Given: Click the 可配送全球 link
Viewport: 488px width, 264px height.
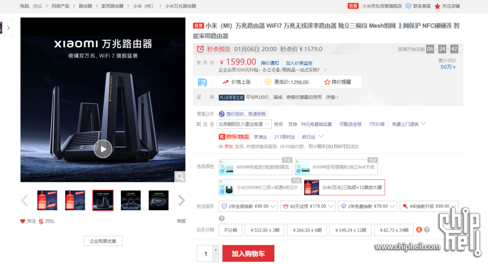Looking at the screenshot, I should click(x=351, y=124).
